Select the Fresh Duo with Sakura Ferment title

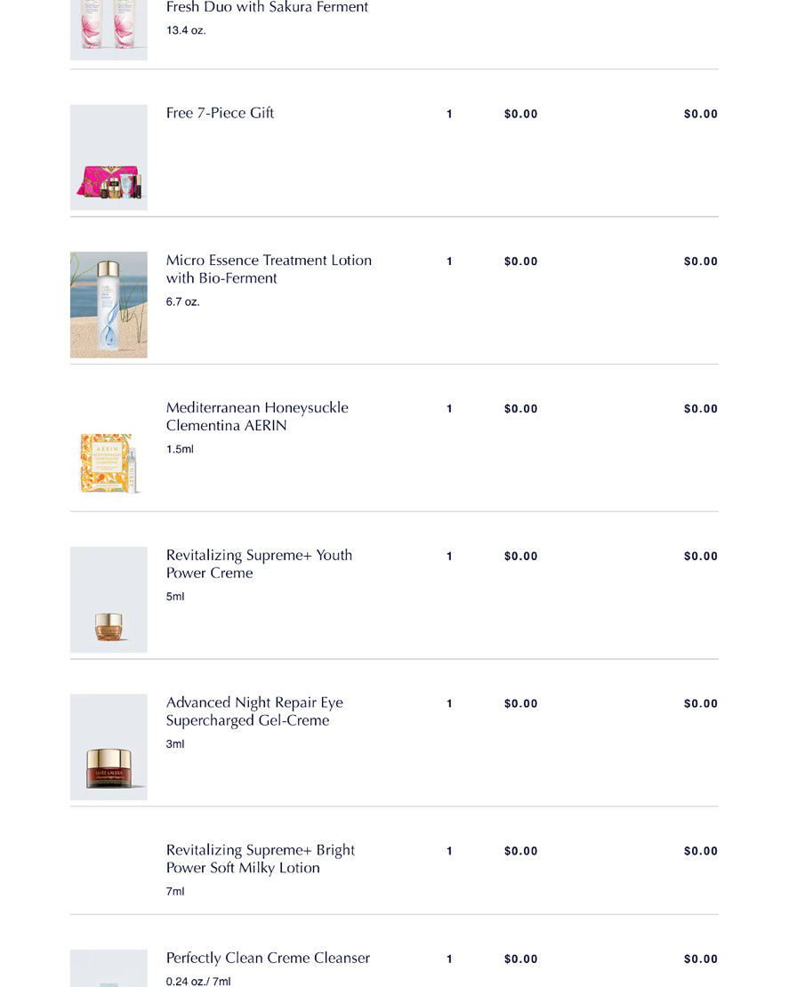click(267, 7)
